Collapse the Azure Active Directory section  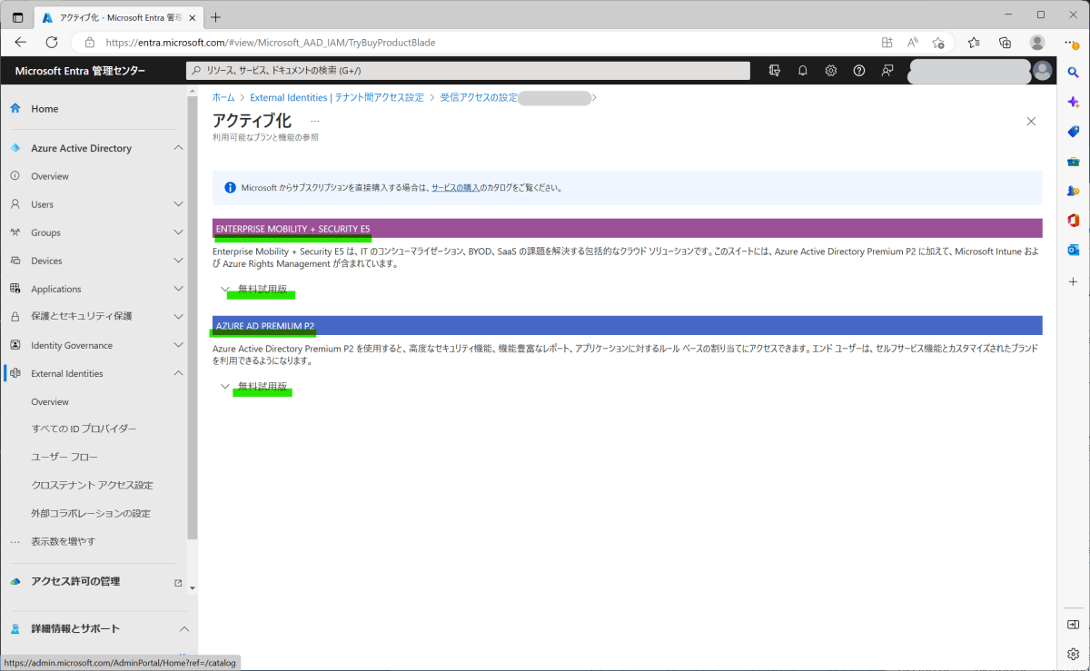pyautogui.click(x=178, y=148)
